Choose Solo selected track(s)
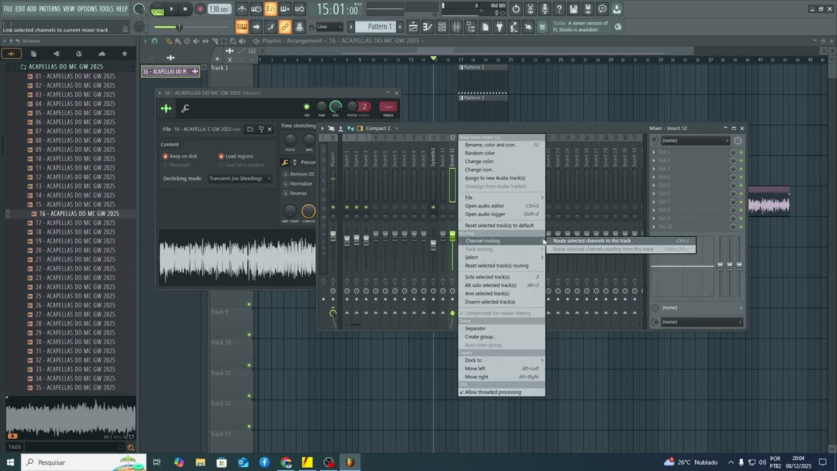Image resolution: width=837 pixels, height=471 pixels. [x=502, y=277]
